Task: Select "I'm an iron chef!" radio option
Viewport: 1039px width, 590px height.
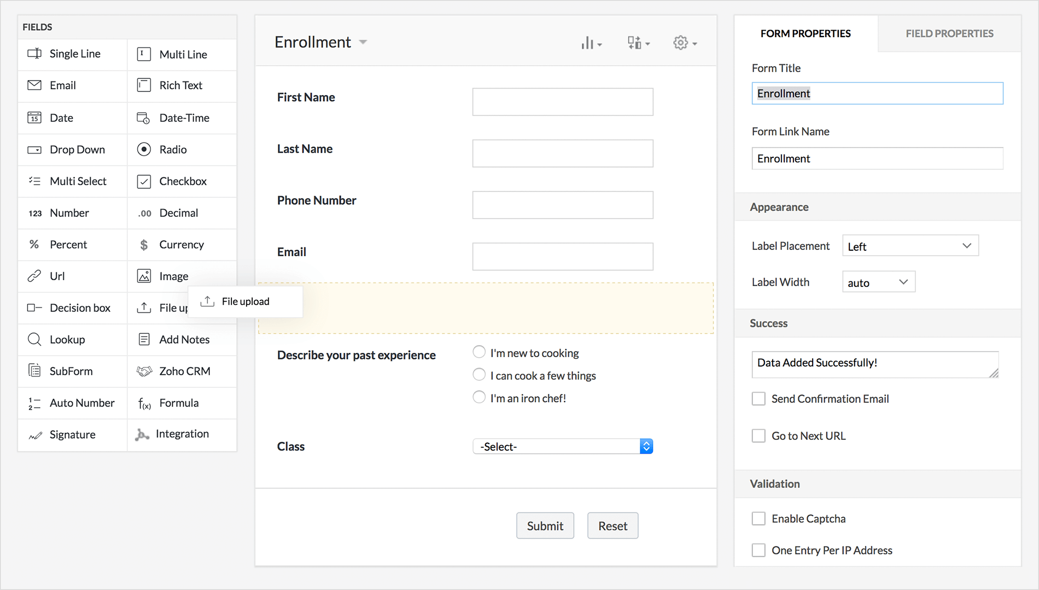Action: [x=479, y=398]
